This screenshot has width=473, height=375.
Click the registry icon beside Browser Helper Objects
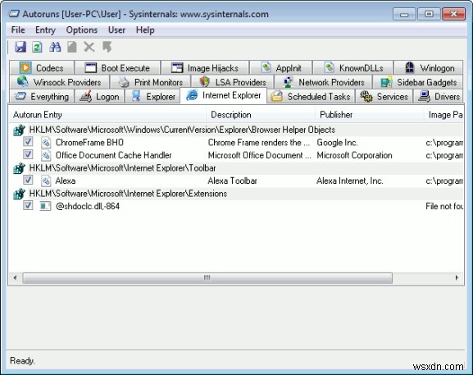click(19, 130)
